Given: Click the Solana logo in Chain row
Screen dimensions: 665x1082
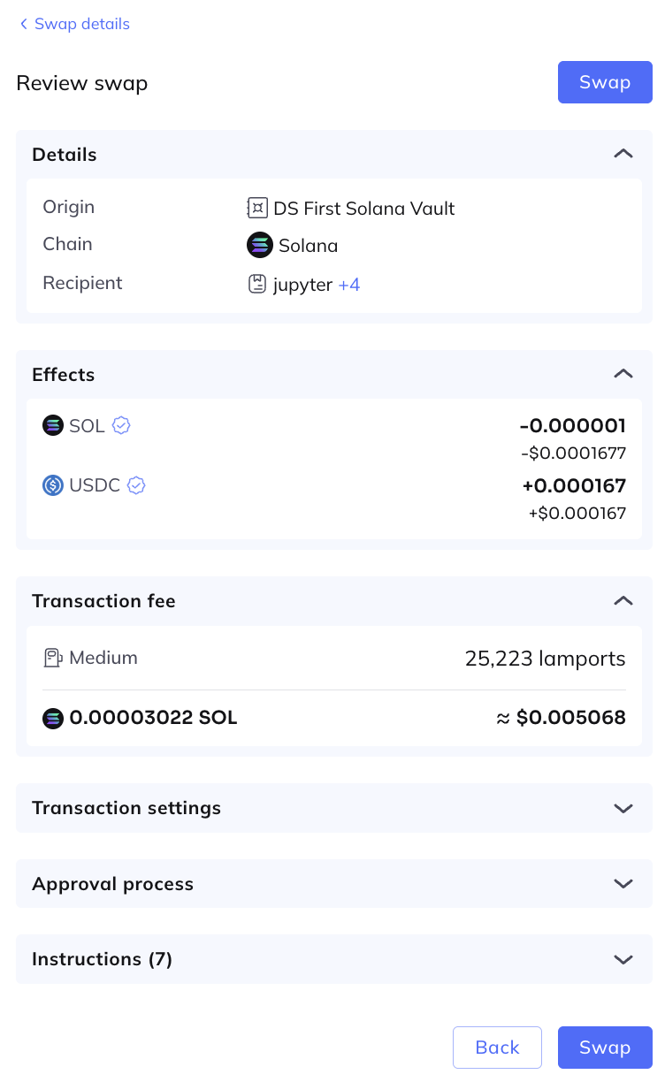Looking at the screenshot, I should click(x=259, y=245).
